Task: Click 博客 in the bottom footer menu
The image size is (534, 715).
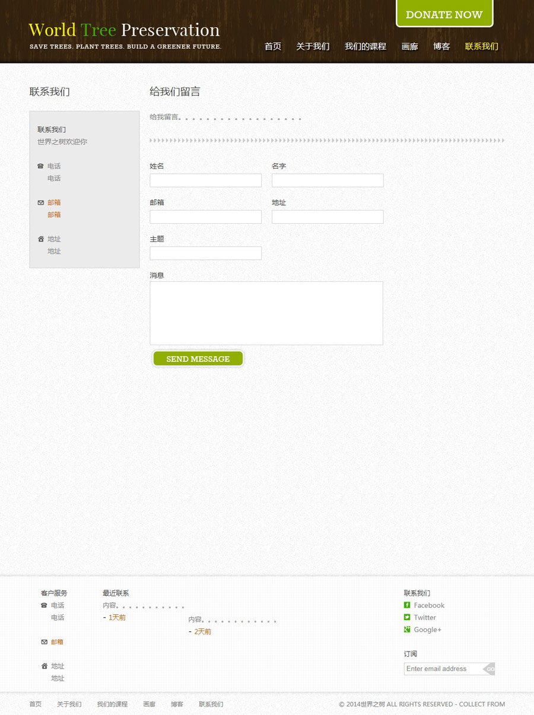Action: coord(177,704)
